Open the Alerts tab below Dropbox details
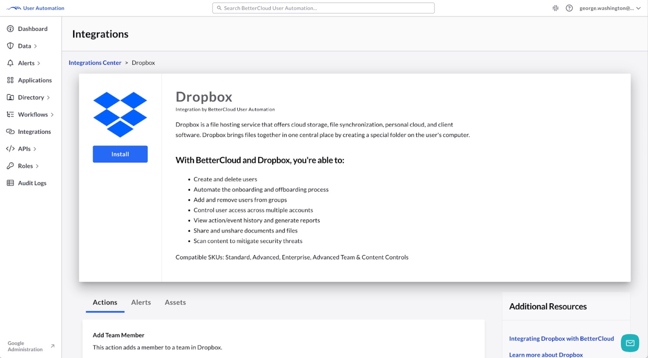 pos(141,302)
